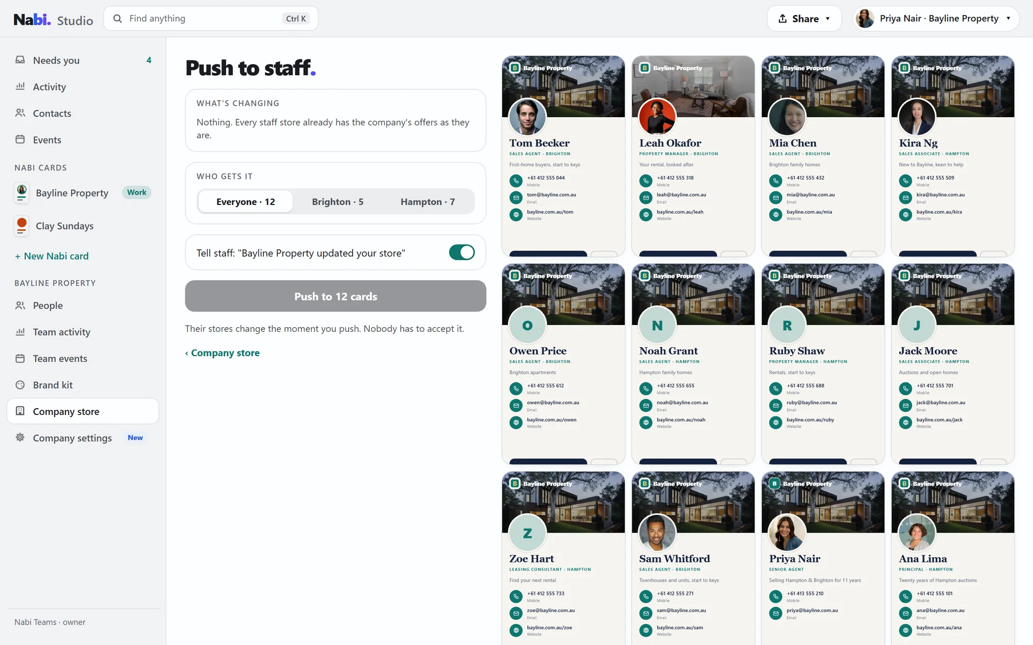Open the Contacts people icon
1033x645 pixels.
click(x=20, y=112)
